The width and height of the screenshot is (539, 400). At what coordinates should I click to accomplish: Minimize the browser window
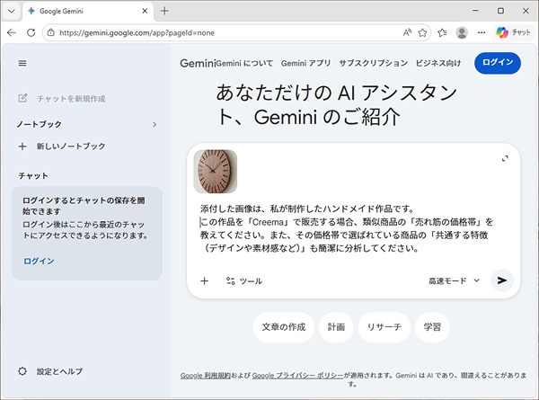pyautogui.click(x=475, y=11)
